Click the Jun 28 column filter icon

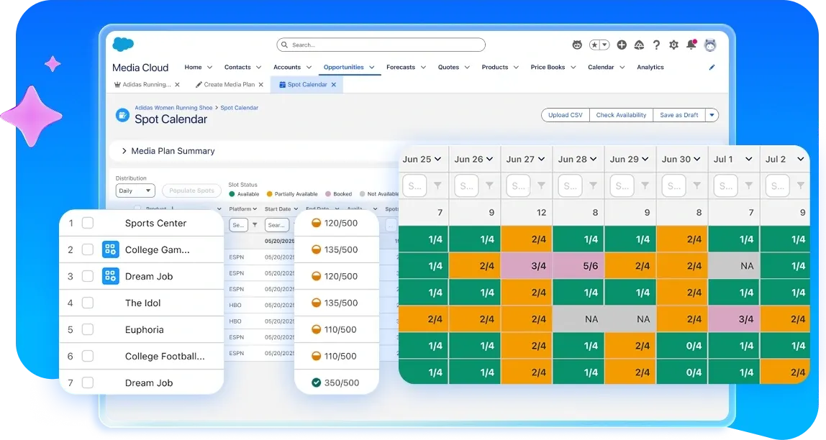tap(593, 185)
